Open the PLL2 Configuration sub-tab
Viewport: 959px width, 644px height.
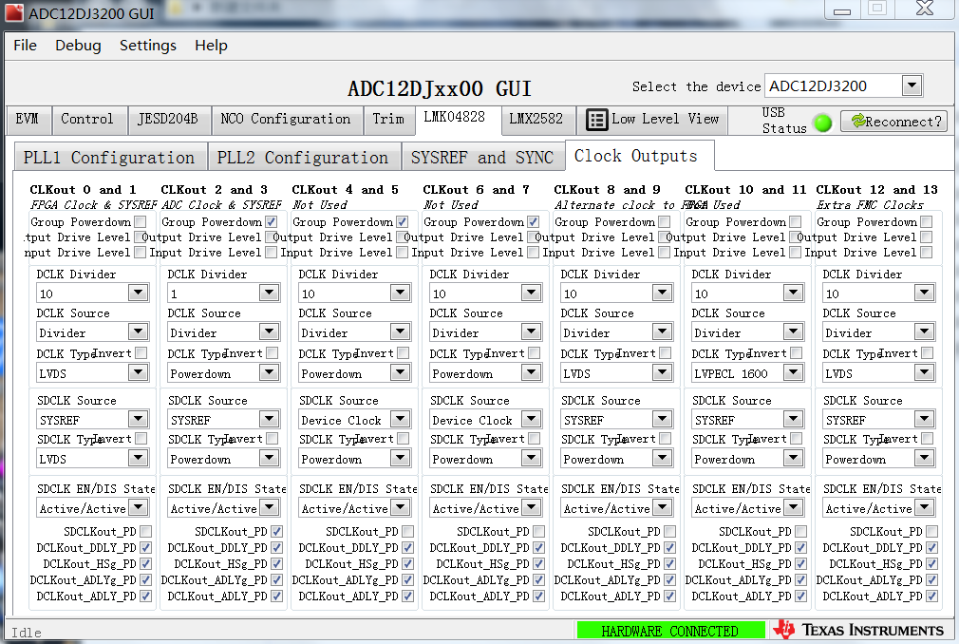click(303, 158)
